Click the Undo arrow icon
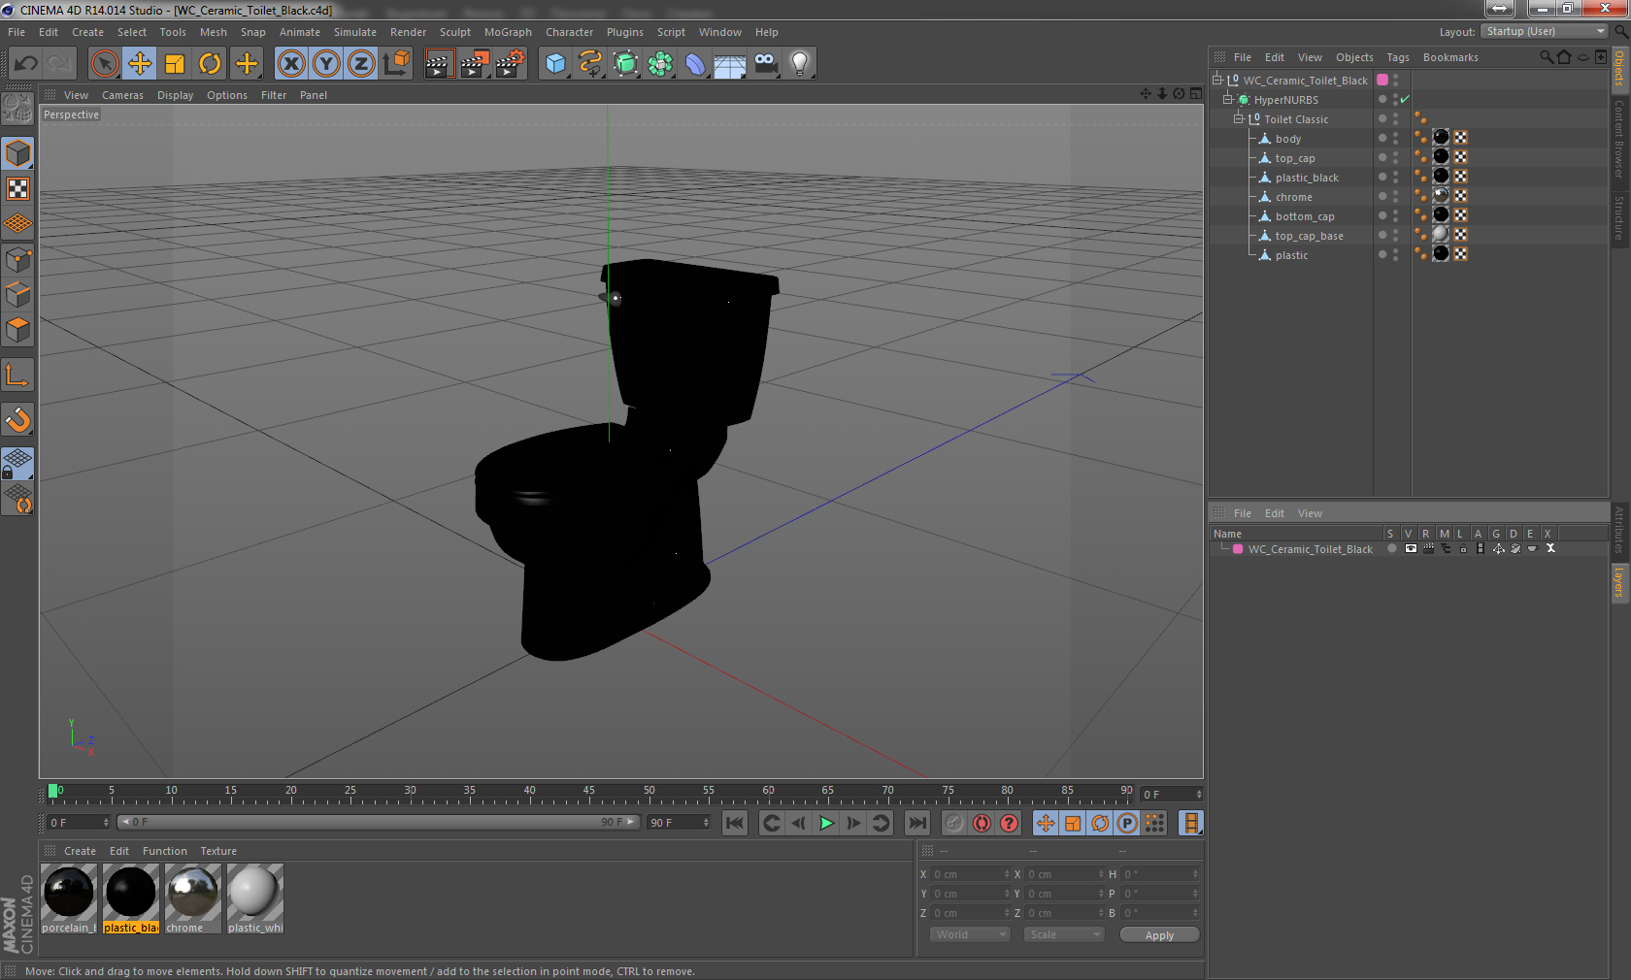Image resolution: width=1631 pixels, height=980 pixels. [x=26, y=64]
